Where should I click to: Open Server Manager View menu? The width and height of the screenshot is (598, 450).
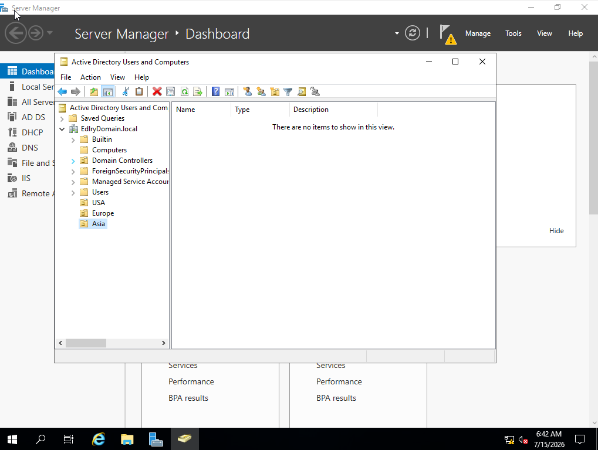545,33
